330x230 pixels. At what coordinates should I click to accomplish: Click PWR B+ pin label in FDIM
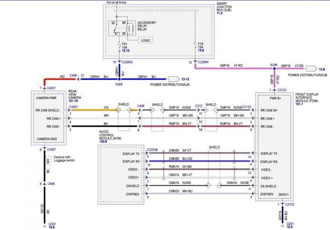(x=275, y=98)
